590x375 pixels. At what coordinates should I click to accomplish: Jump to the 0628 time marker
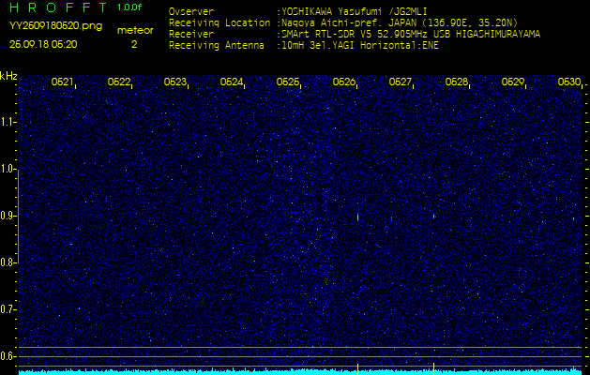coord(457,82)
